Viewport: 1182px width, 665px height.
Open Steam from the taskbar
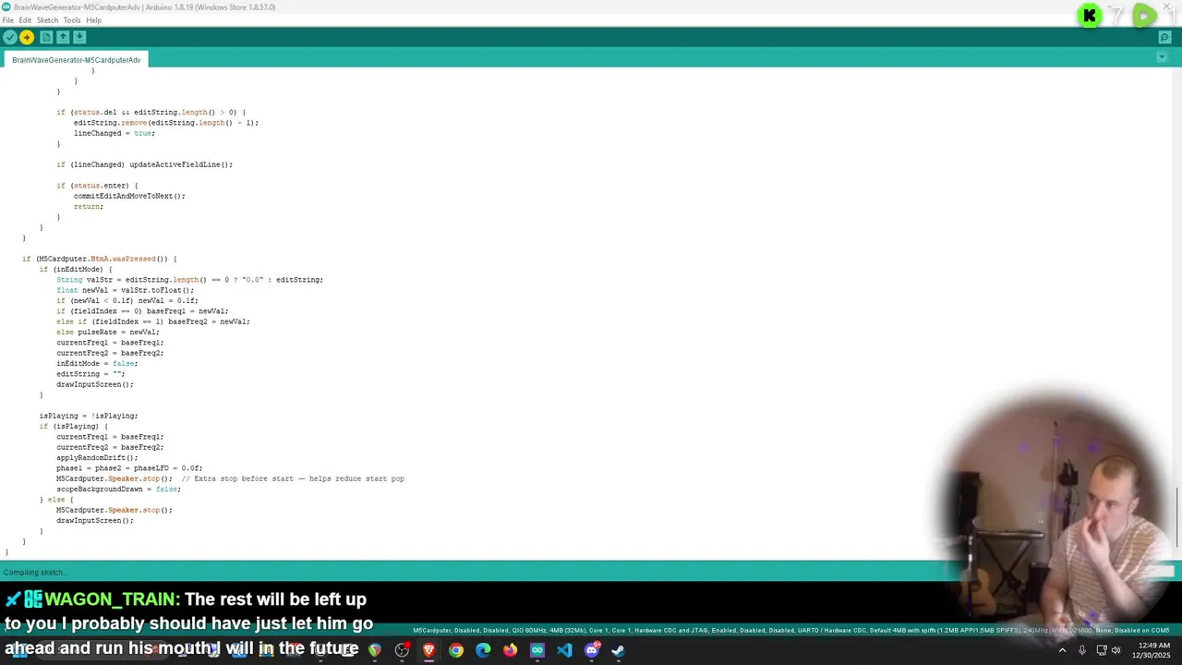pos(618,650)
